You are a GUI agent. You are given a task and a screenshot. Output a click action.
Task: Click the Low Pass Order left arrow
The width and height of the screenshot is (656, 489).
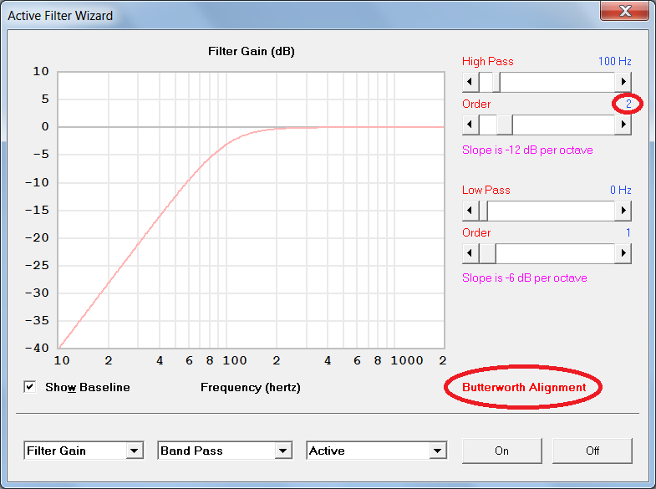coord(470,253)
